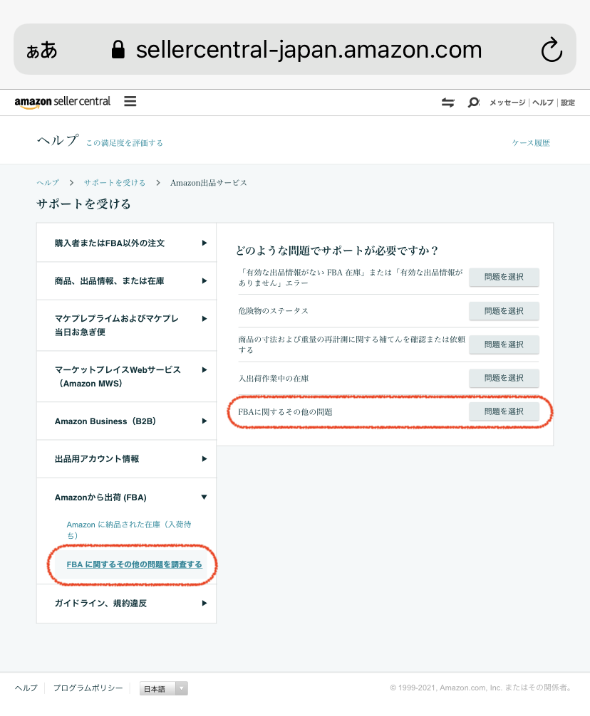Open the ケース履歴 link

point(531,143)
